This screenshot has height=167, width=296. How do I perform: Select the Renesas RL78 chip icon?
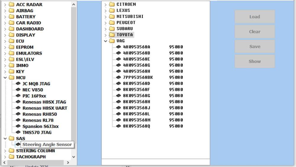(18, 120)
